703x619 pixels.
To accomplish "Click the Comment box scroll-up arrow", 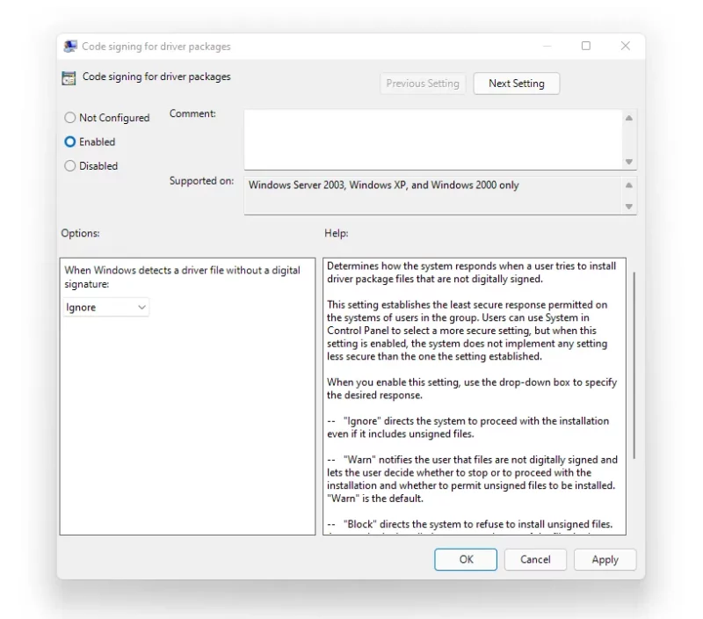I will [629, 118].
